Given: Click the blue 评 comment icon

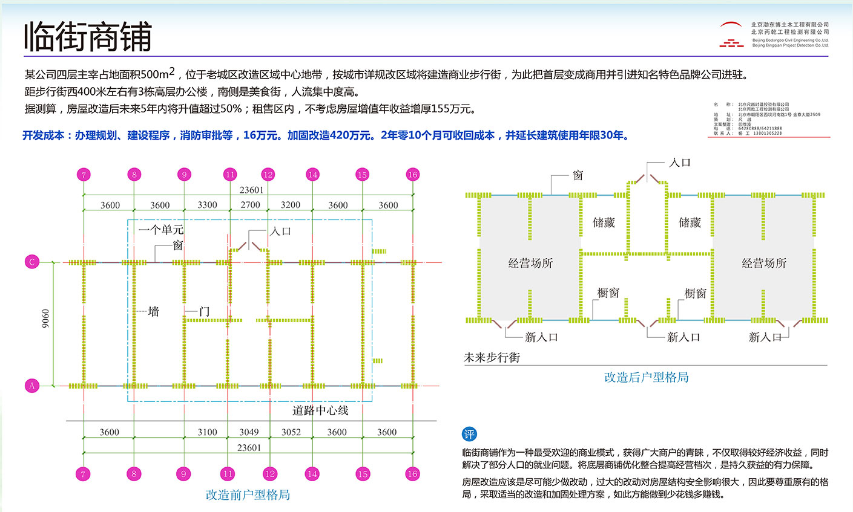Looking at the screenshot, I should click(x=469, y=434).
